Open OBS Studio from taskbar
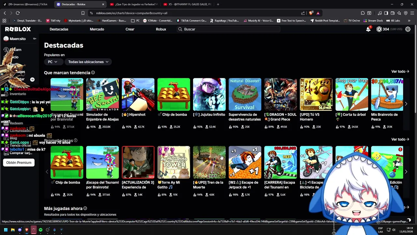This screenshot has width=417, height=235. point(48,230)
